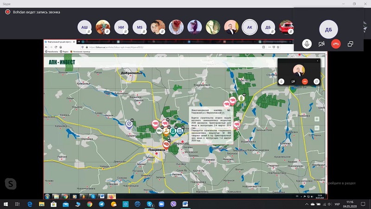Open Task View on the taskbar
The height and width of the screenshot is (209, 371).
coord(17,204)
